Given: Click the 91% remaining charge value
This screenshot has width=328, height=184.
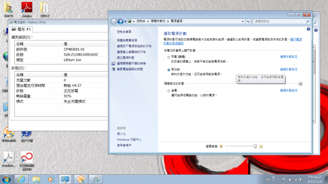Looking at the screenshot, I should pyautogui.click(x=68, y=96).
